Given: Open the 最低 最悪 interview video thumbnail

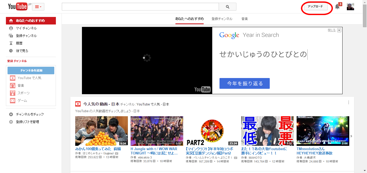Looking at the screenshot, I should tap(268, 131).
